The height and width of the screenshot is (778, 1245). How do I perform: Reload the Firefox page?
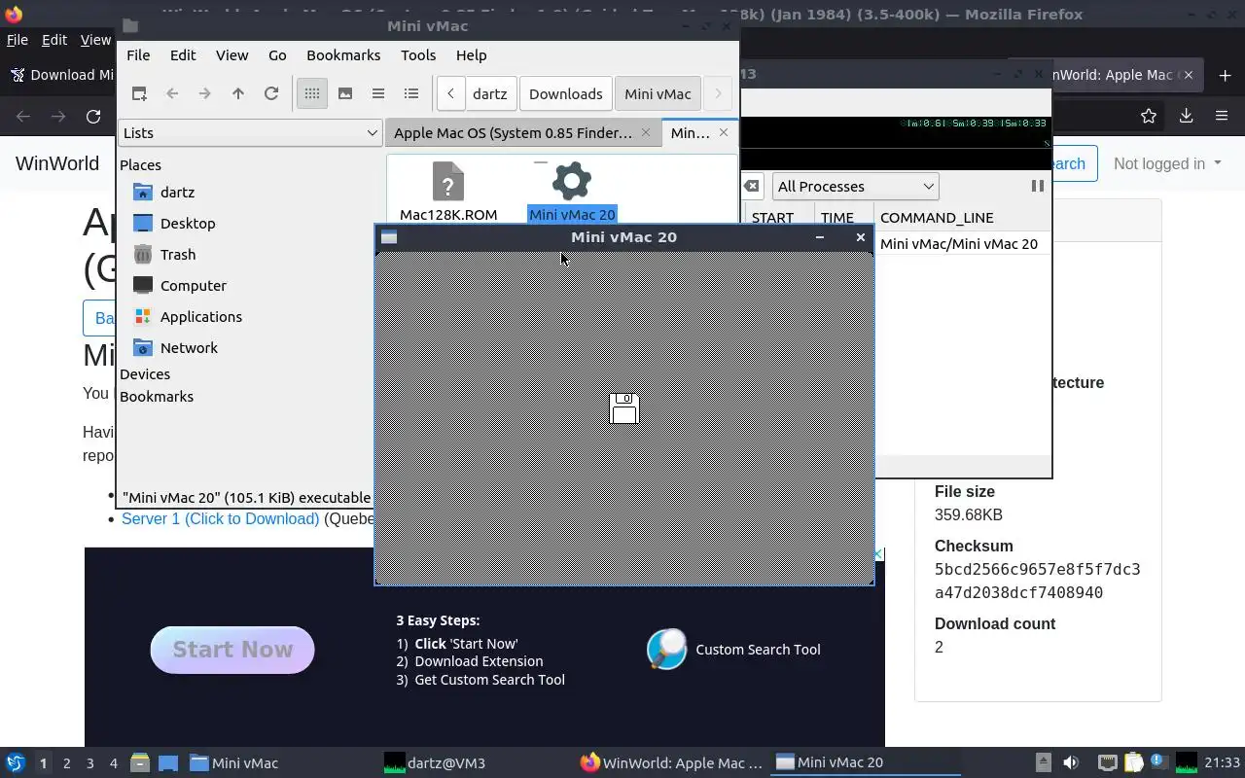[93, 117]
